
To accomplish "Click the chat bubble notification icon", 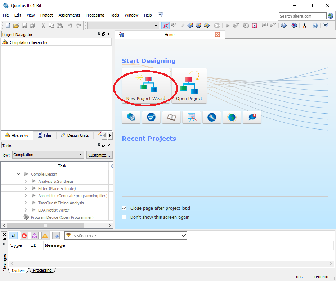I will (x=252, y=117).
